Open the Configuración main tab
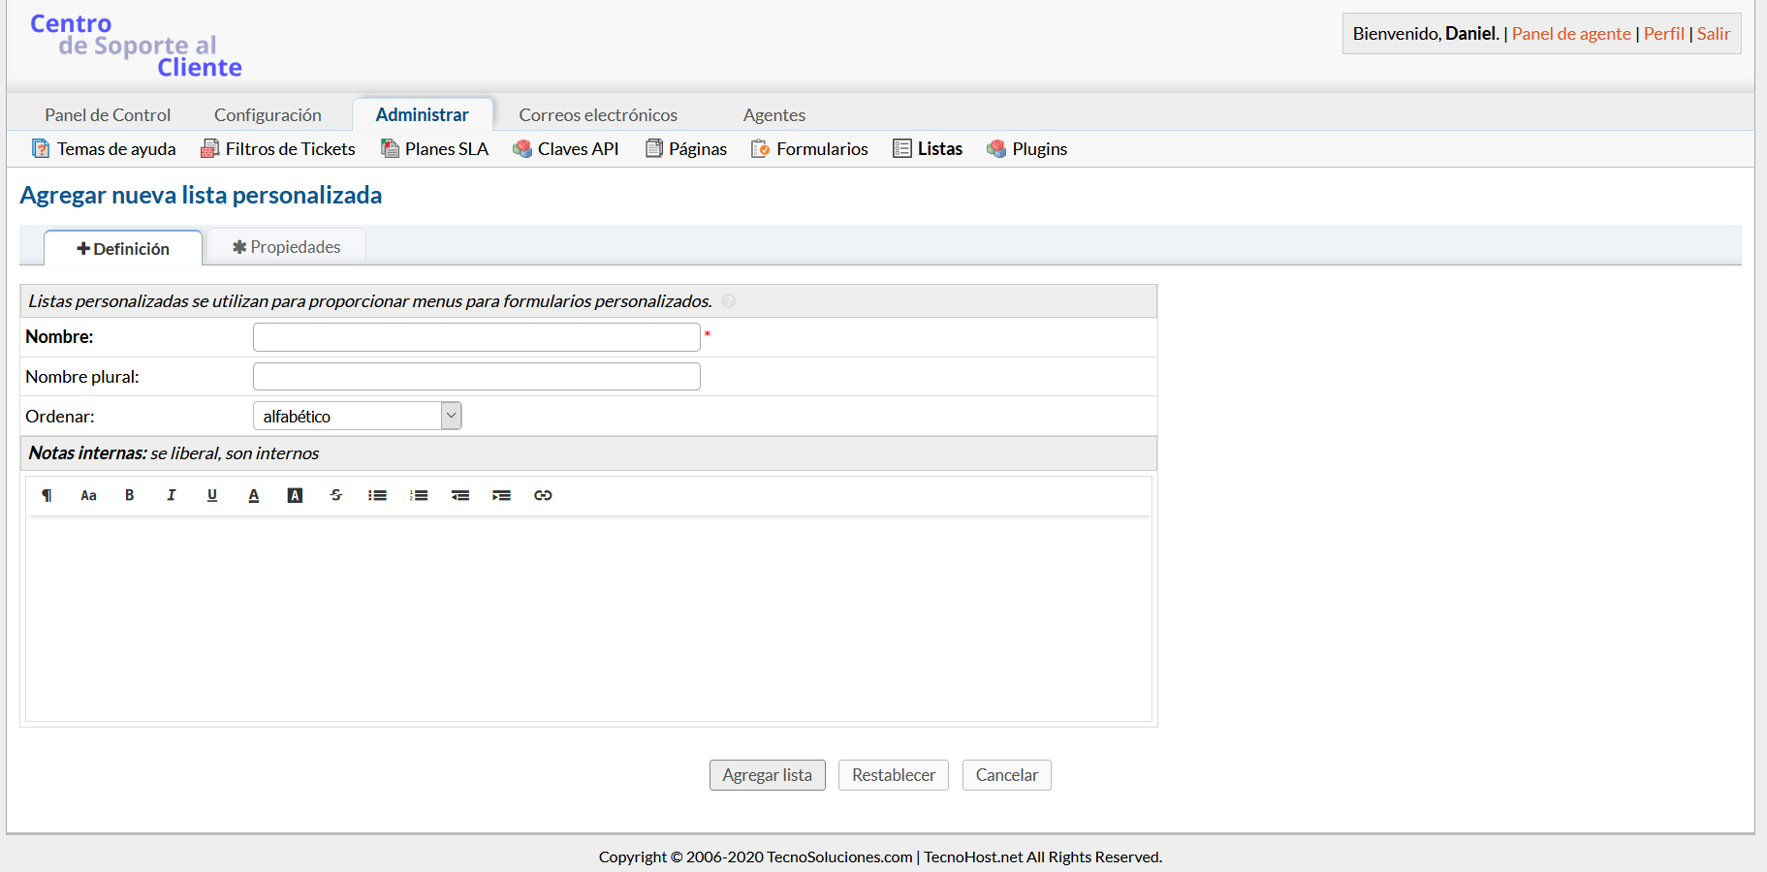The image size is (1767, 872). click(268, 114)
